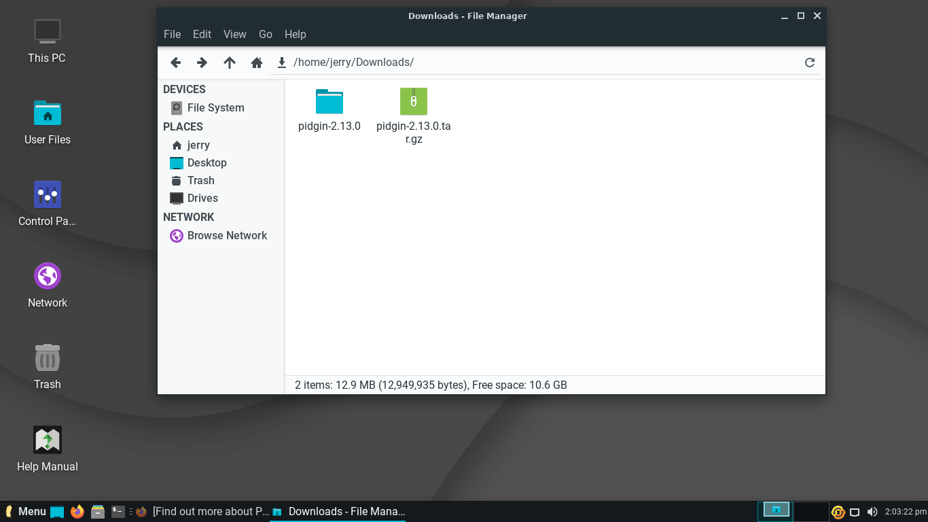Open the View menu
Viewport: 928px width, 522px height.
pyautogui.click(x=235, y=34)
